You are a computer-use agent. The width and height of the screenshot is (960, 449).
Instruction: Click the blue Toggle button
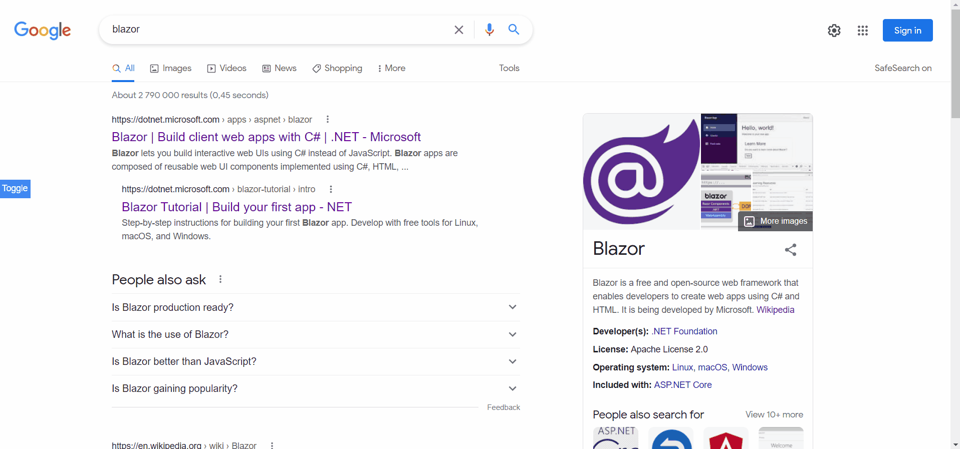tap(15, 189)
